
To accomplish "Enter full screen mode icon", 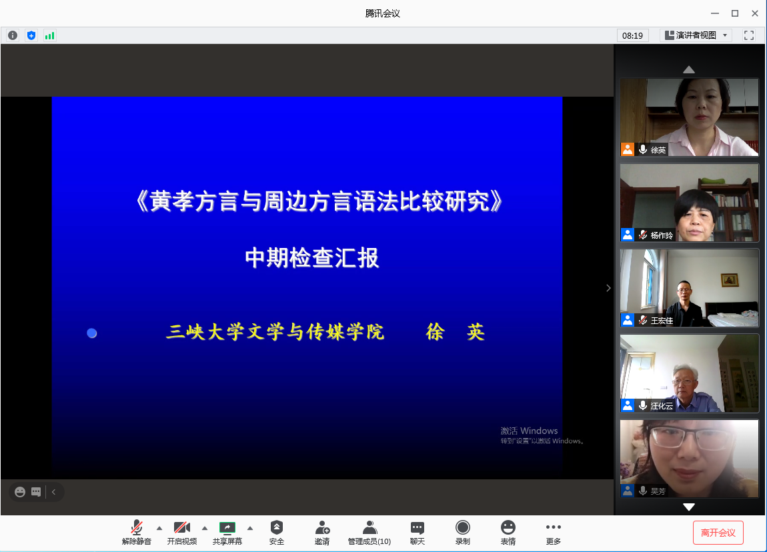I will [748, 35].
